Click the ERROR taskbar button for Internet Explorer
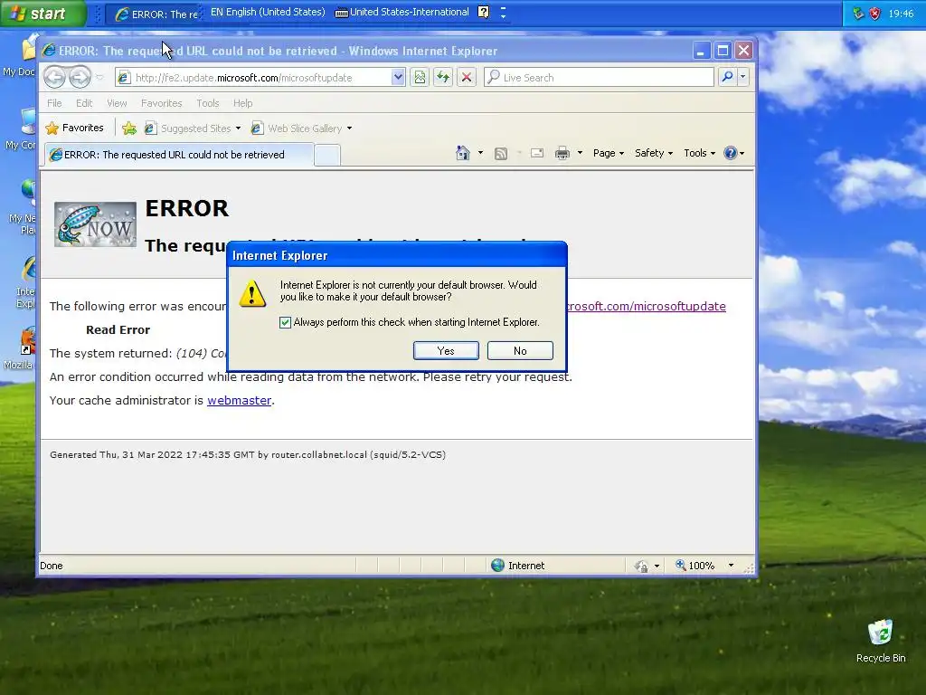The image size is (926, 695). click(x=155, y=14)
